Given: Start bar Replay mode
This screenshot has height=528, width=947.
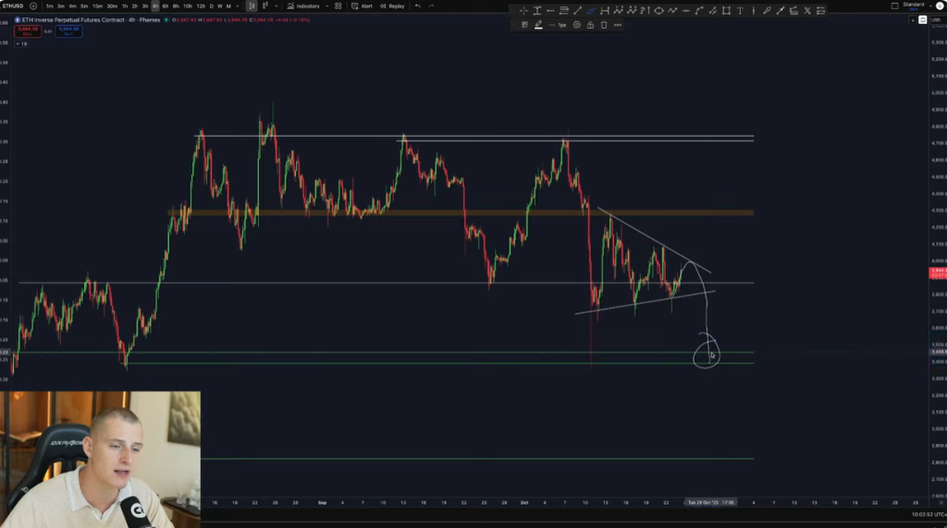Looking at the screenshot, I should (x=392, y=6).
